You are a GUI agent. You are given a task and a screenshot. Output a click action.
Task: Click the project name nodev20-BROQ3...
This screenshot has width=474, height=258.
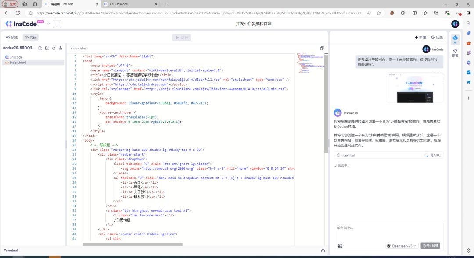click(x=19, y=48)
